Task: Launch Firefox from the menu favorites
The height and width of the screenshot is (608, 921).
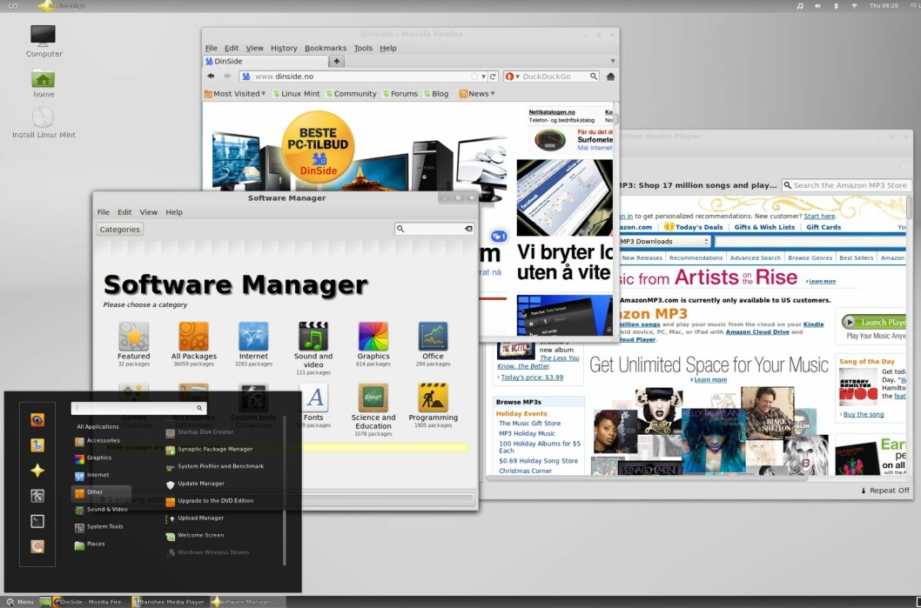Action: point(37,419)
